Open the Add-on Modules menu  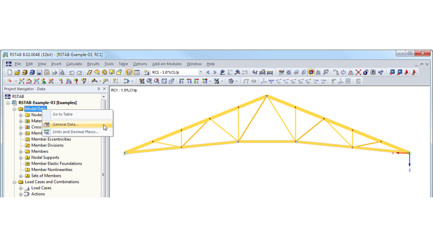point(167,64)
